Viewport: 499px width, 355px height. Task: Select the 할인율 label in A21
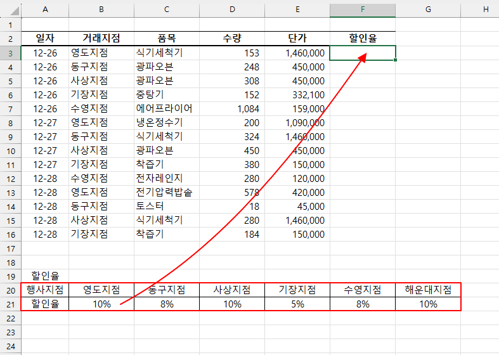45,304
